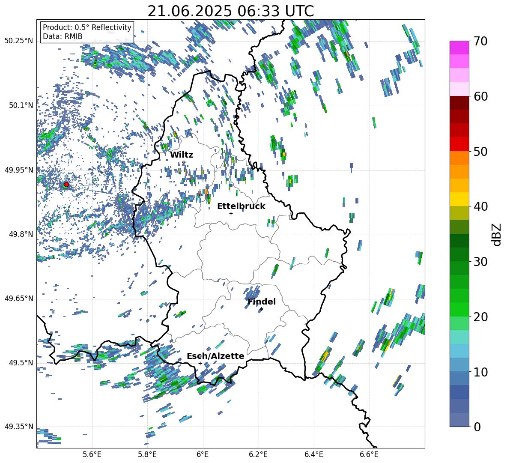Click the 6.2°E longitude label

click(x=258, y=454)
